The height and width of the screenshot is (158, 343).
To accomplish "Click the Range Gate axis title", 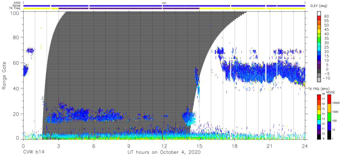I will pyautogui.click(x=4, y=76).
